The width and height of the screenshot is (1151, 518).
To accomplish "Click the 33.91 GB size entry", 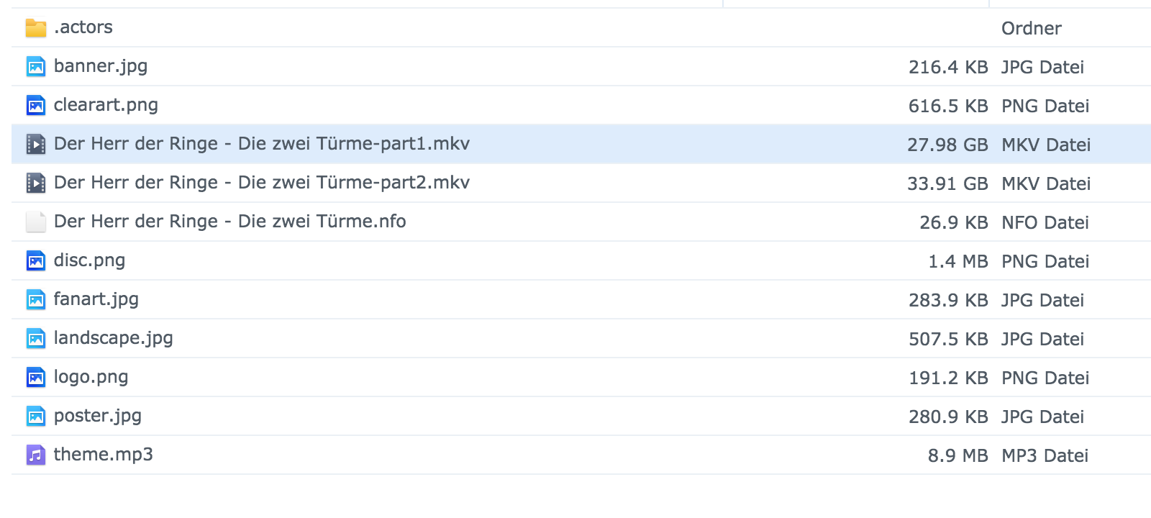I will (947, 184).
